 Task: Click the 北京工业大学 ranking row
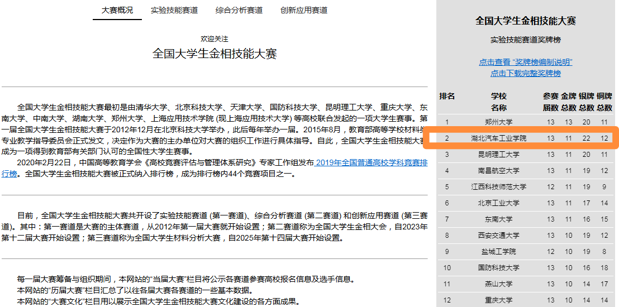(498, 203)
